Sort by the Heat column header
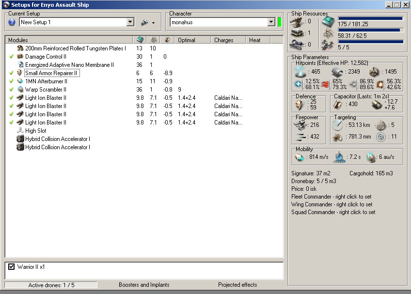This screenshot has height=294, width=411. click(258, 40)
